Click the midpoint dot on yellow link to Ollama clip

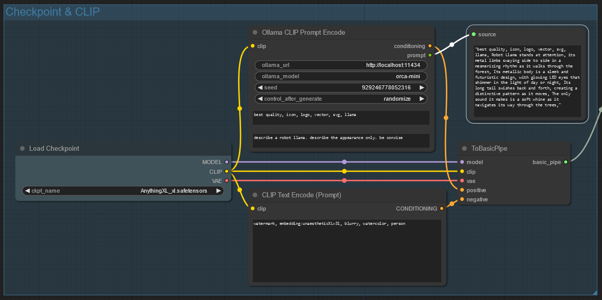pos(240,108)
